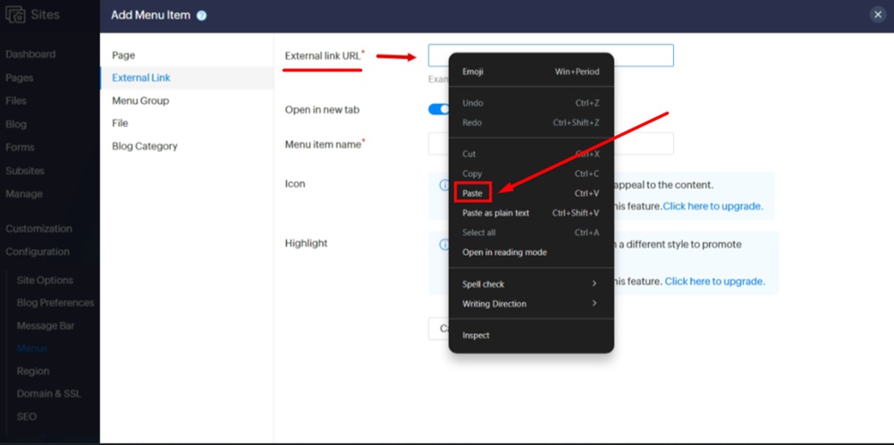Choose Open in reading mode
Image resolution: width=894 pixels, height=445 pixels.
point(531,252)
